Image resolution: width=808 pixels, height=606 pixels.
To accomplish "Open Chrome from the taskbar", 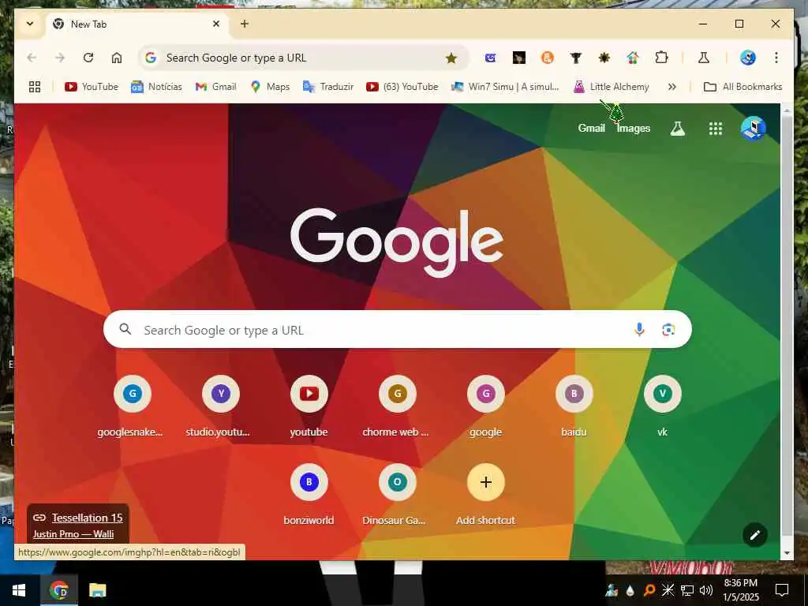I will point(58,590).
